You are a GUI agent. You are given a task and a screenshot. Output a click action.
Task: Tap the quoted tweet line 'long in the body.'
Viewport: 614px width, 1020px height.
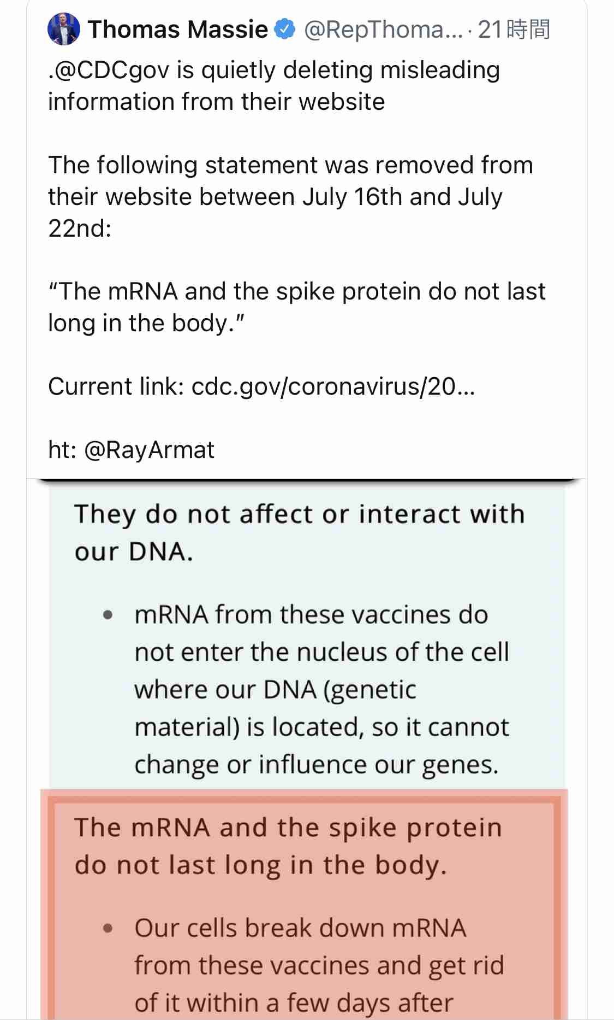(x=146, y=323)
